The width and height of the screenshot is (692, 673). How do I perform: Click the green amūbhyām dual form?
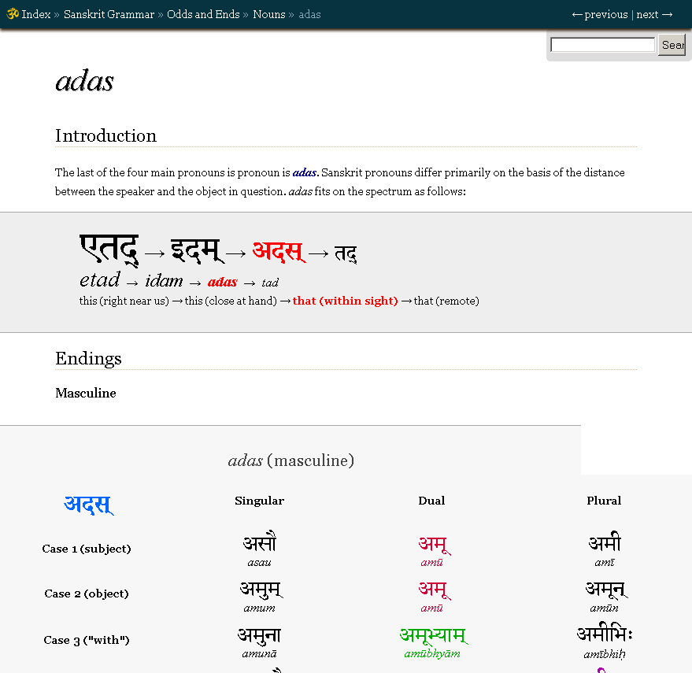432,635
